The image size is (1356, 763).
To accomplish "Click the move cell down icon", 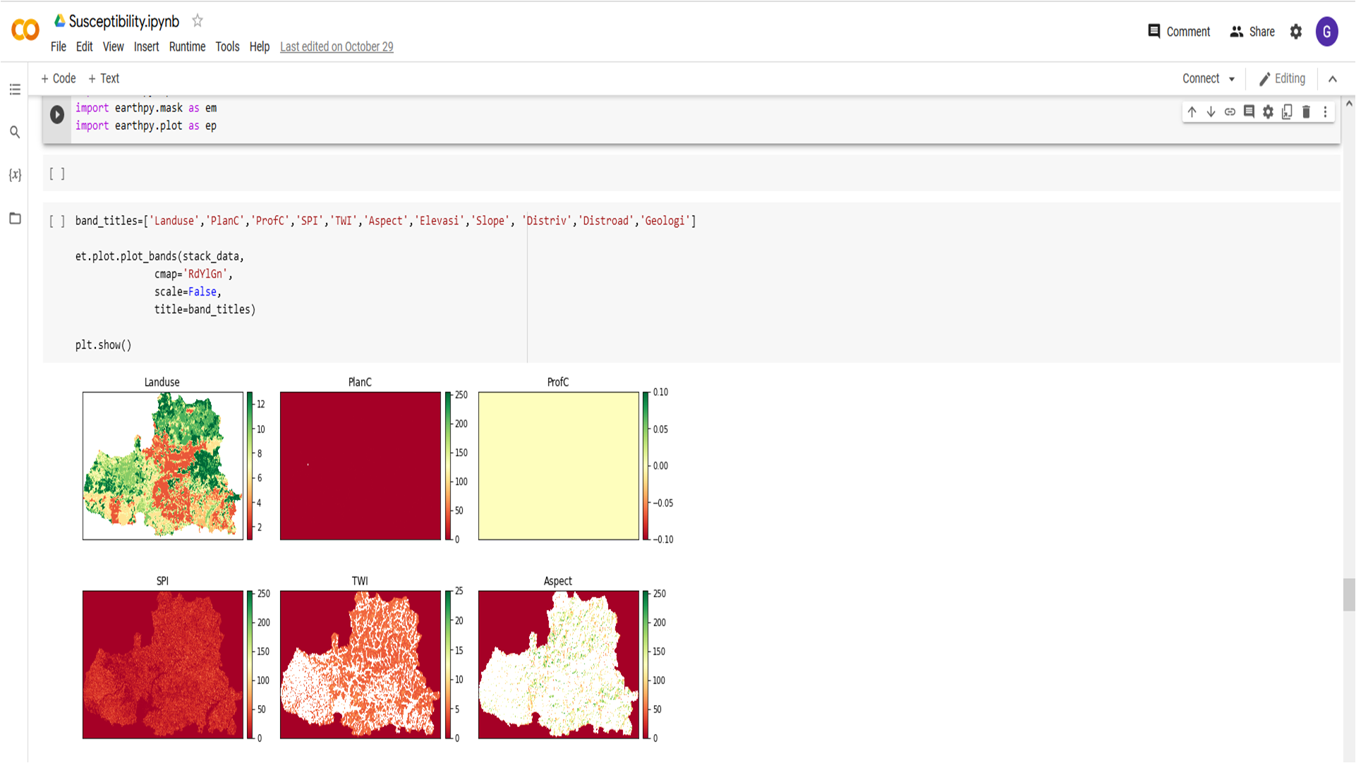I will tap(1211, 111).
